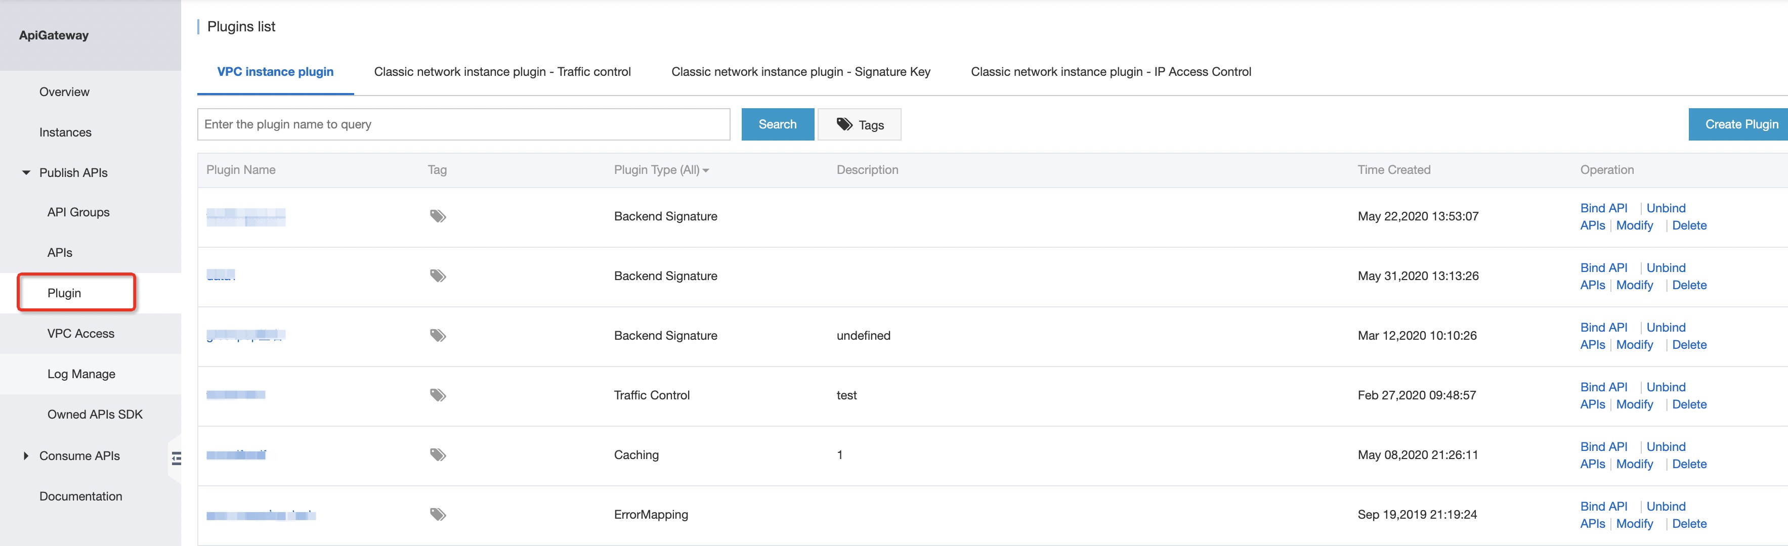Viewport: 1788px width, 546px height.
Task: Click tag icon in ErrorMapping plugin row
Action: pyautogui.click(x=437, y=515)
